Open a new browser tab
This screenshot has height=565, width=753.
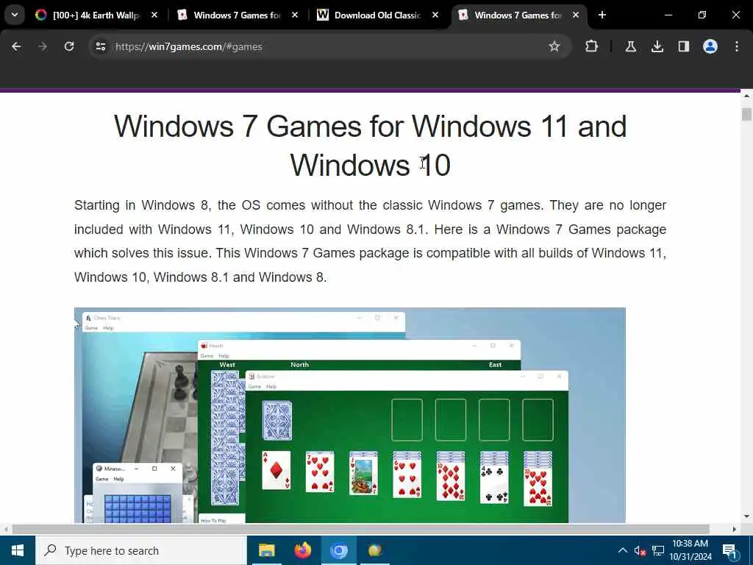coord(602,15)
